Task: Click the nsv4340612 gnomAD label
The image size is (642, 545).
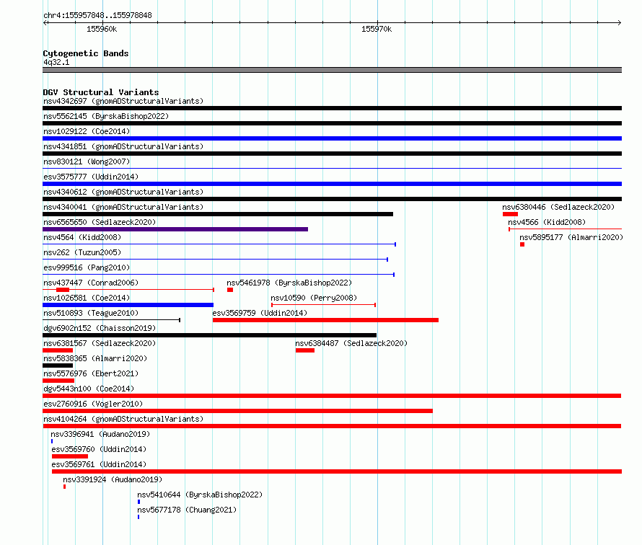Action: pyautogui.click(x=123, y=192)
